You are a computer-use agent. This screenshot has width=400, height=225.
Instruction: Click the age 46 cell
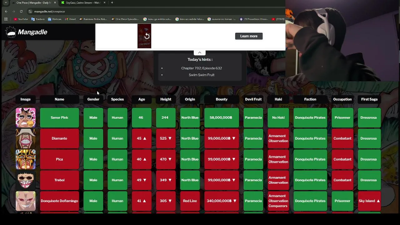142,117
